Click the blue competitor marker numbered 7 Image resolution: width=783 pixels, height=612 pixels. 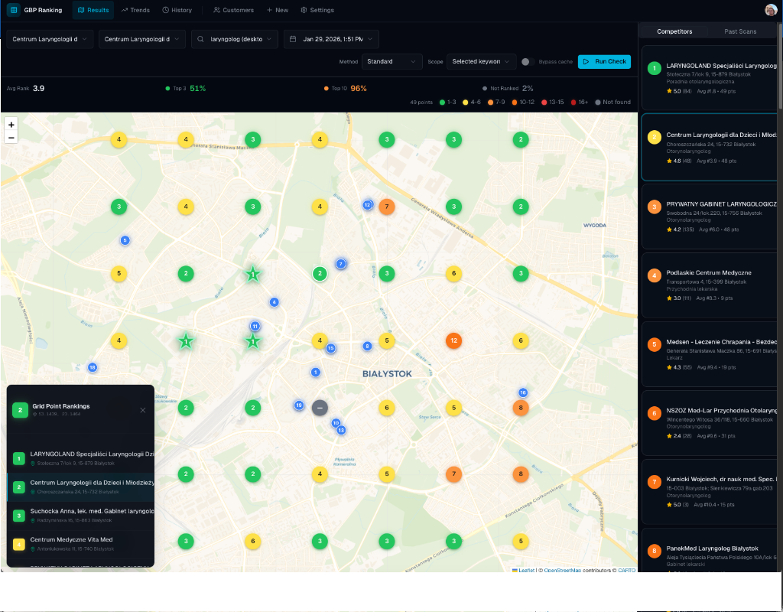point(340,264)
